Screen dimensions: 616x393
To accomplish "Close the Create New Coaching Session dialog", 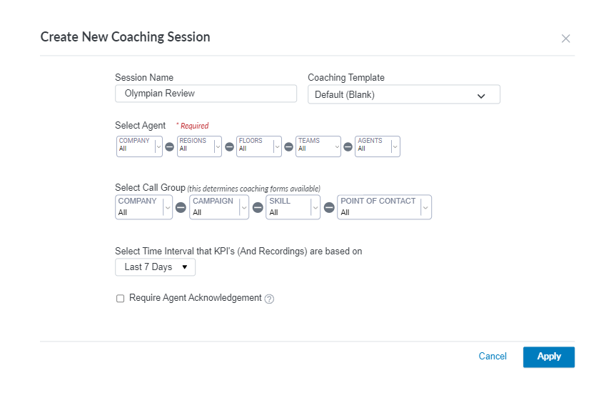I will 566,39.
